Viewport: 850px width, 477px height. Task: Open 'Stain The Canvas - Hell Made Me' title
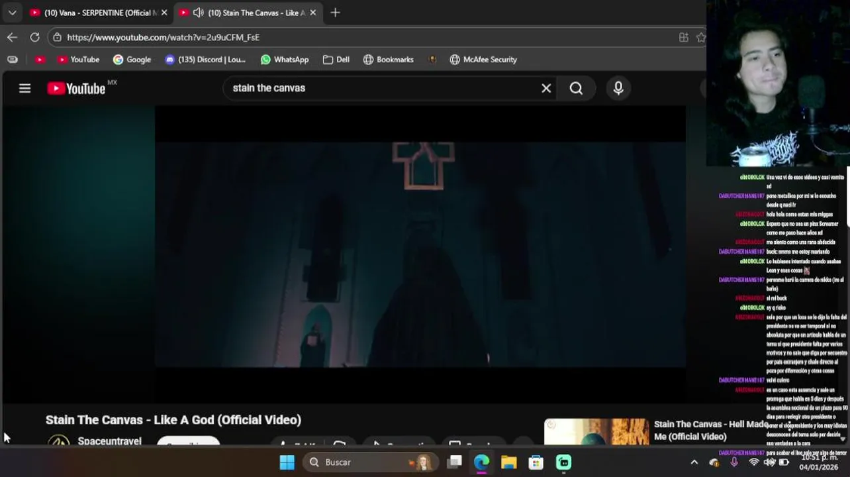point(711,430)
